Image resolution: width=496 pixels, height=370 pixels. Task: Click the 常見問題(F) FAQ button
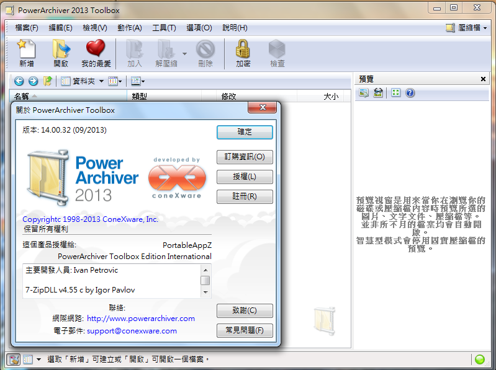(245, 330)
